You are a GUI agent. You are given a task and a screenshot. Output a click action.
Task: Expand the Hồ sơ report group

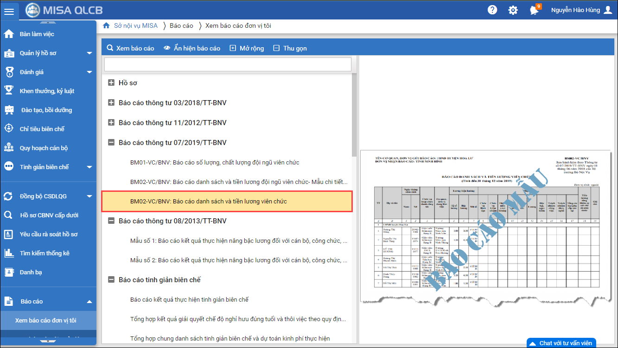click(x=111, y=83)
